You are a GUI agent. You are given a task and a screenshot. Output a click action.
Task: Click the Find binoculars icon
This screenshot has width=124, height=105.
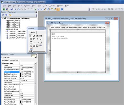25,9
